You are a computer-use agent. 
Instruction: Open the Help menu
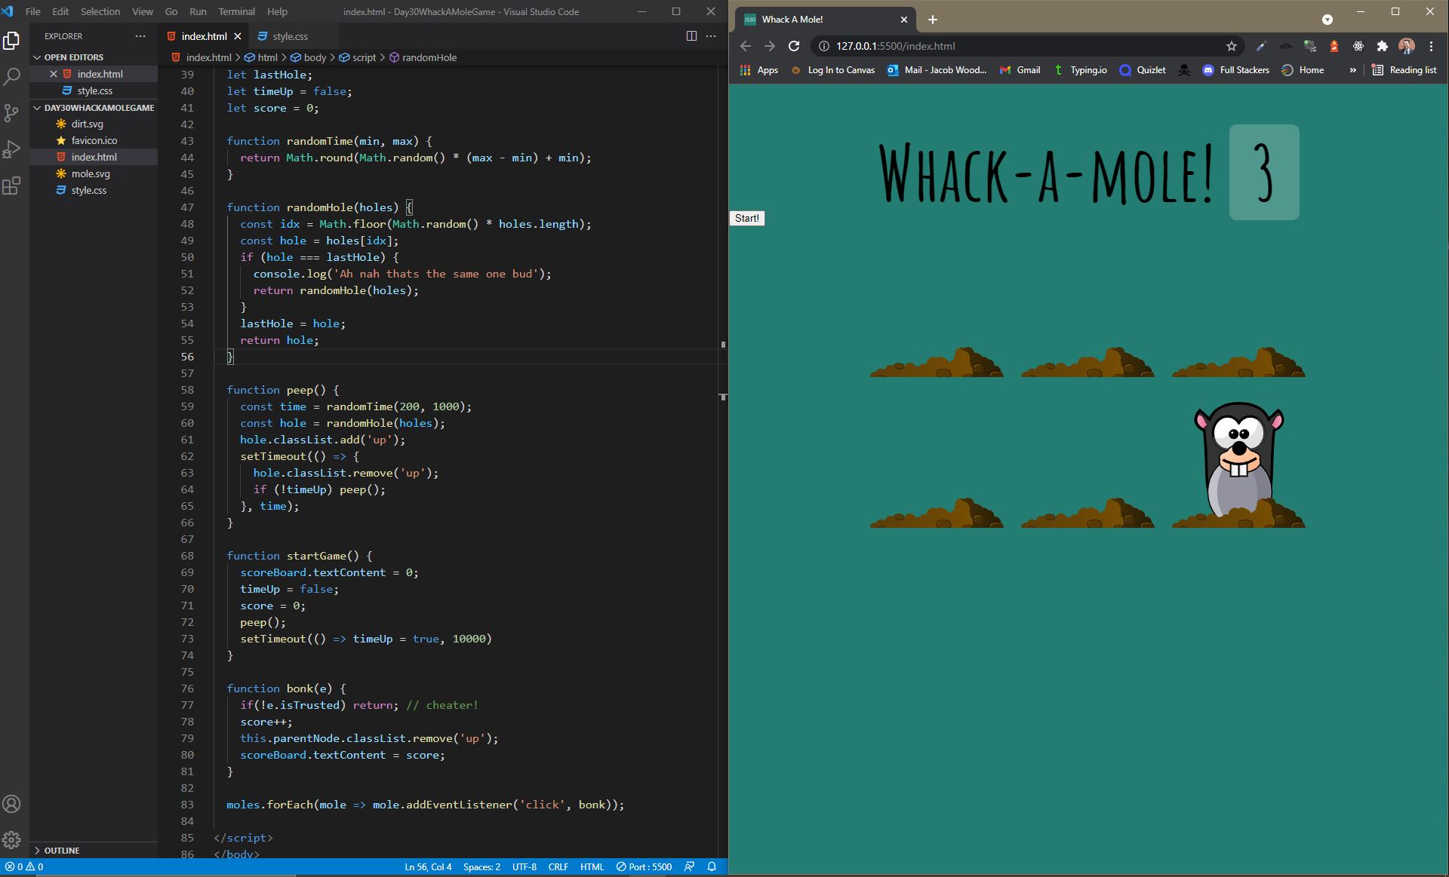277,11
